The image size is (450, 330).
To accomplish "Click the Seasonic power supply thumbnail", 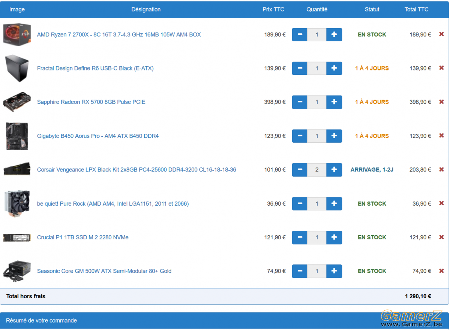I will (x=17, y=271).
